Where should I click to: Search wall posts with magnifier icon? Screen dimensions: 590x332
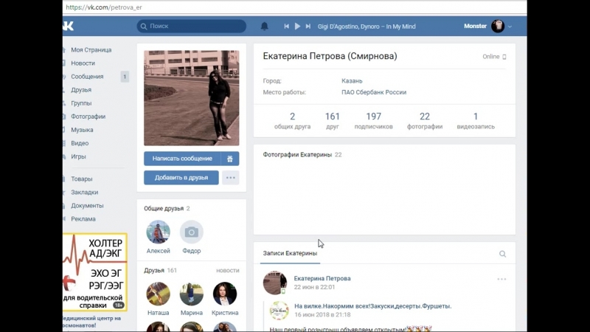(x=502, y=254)
